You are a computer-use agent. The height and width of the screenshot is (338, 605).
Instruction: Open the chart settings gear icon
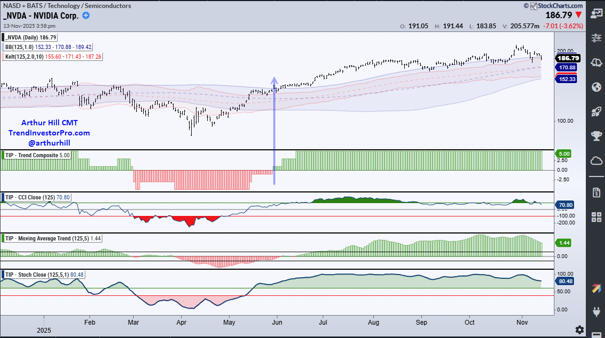click(579, 329)
